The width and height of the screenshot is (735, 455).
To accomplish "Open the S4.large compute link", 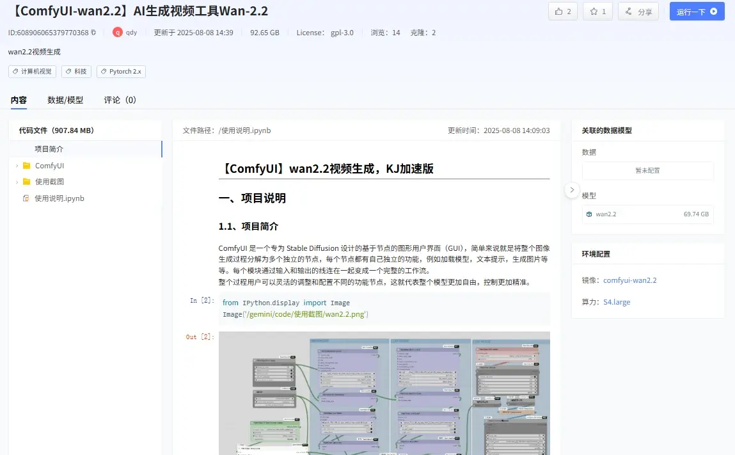I will pyautogui.click(x=617, y=302).
